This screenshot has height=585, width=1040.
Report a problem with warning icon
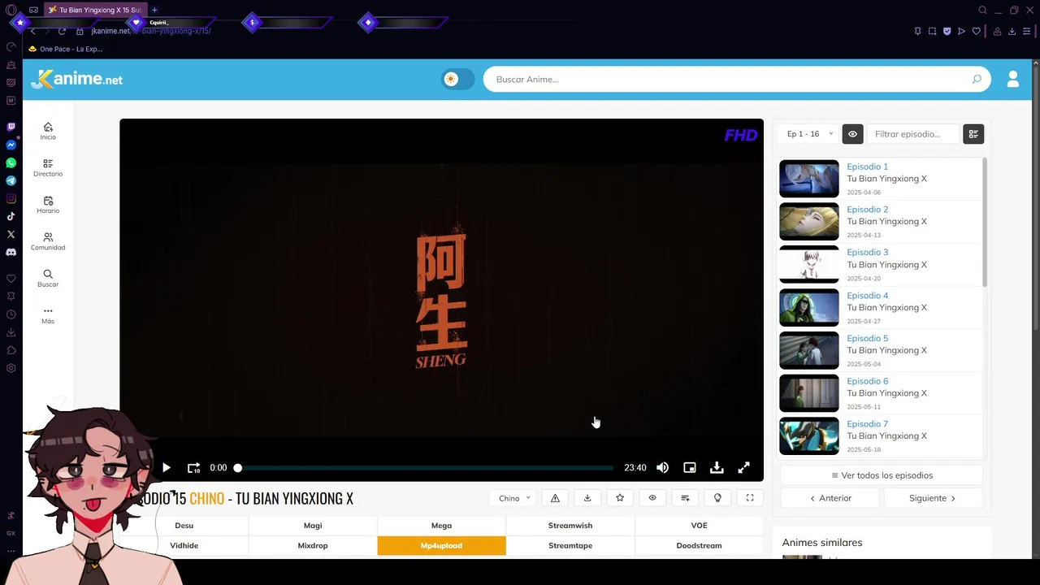(x=555, y=498)
